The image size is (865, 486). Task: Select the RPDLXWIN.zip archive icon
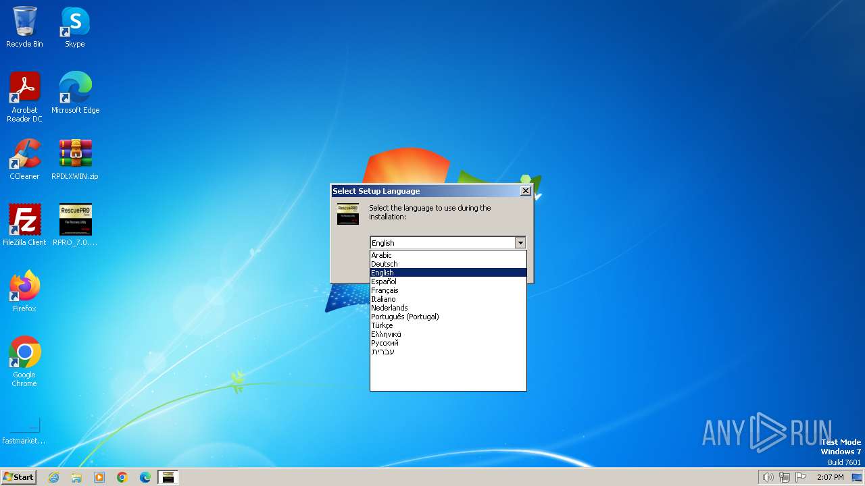[75, 159]
